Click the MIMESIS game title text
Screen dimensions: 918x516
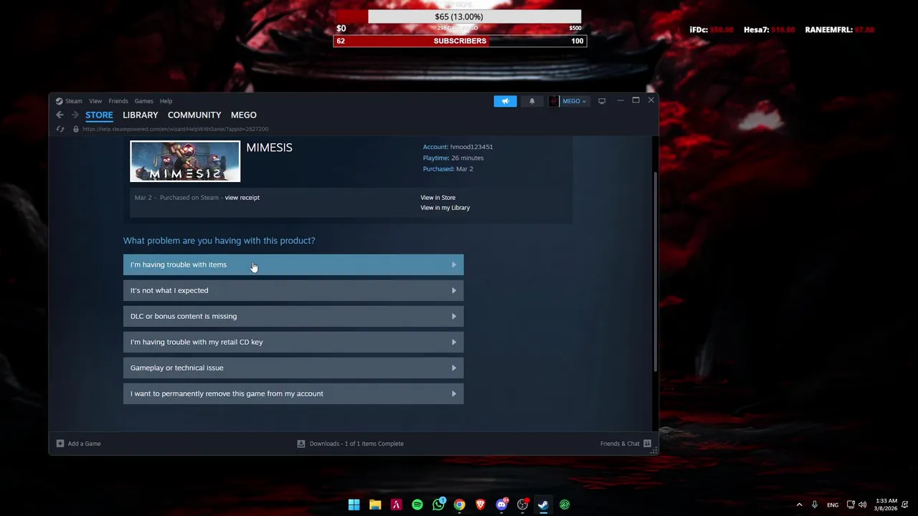270,148
